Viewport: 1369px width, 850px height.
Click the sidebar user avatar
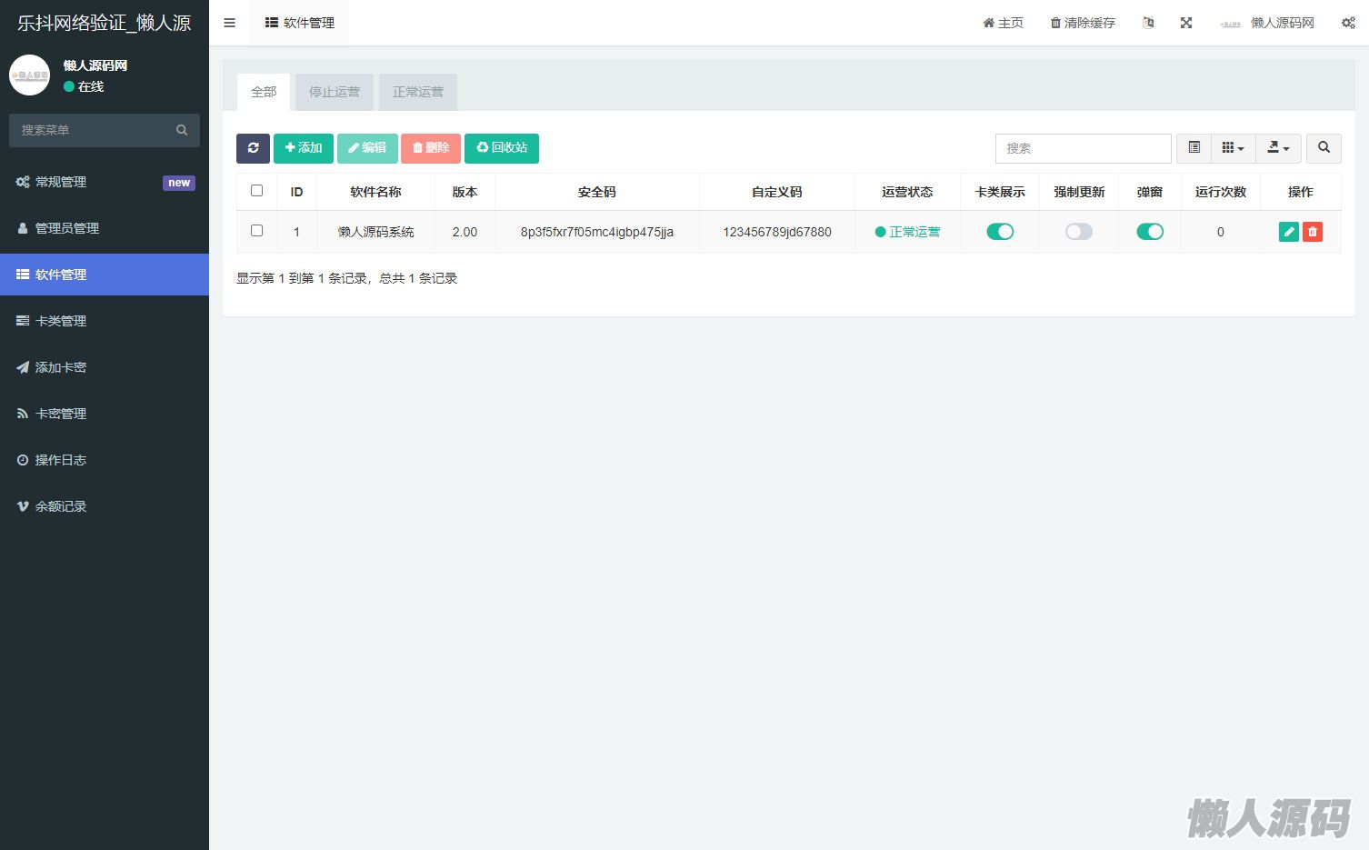pyautogui.click(x=29, y=75)
